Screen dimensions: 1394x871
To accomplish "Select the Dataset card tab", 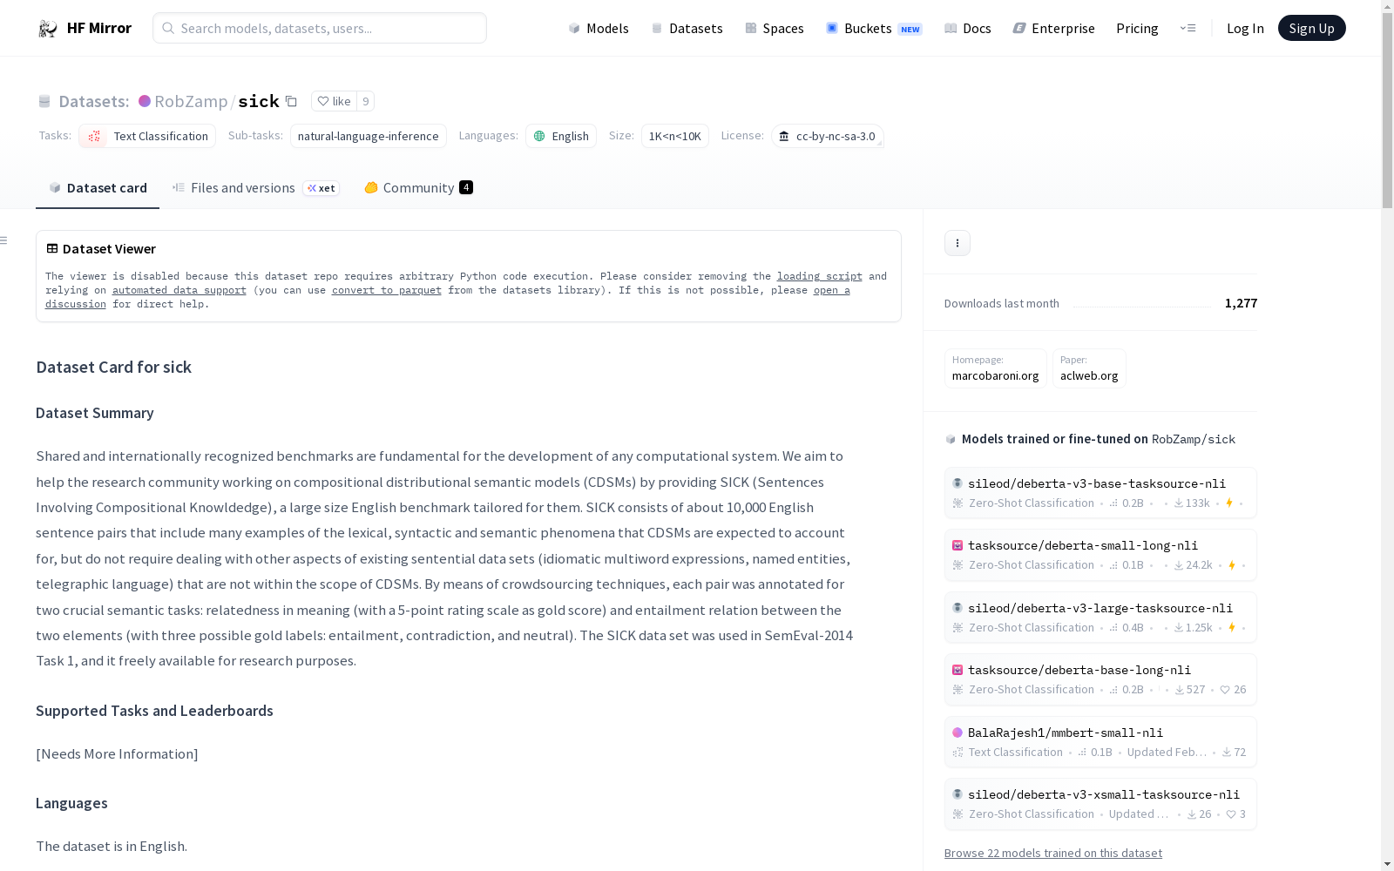I will (x=98, y=188).
